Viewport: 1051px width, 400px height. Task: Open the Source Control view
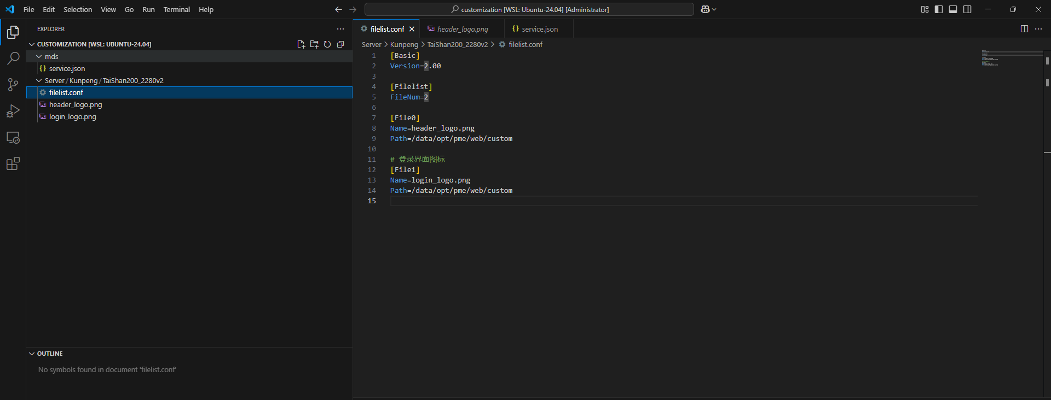[x=13, y=85]
